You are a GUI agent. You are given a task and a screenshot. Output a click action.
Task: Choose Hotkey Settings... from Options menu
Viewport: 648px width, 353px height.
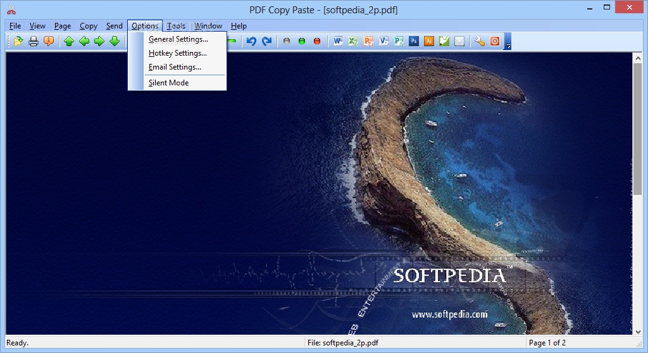(x=178, y=53)
